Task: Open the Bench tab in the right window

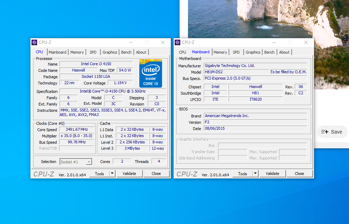Action: [269, 52]
